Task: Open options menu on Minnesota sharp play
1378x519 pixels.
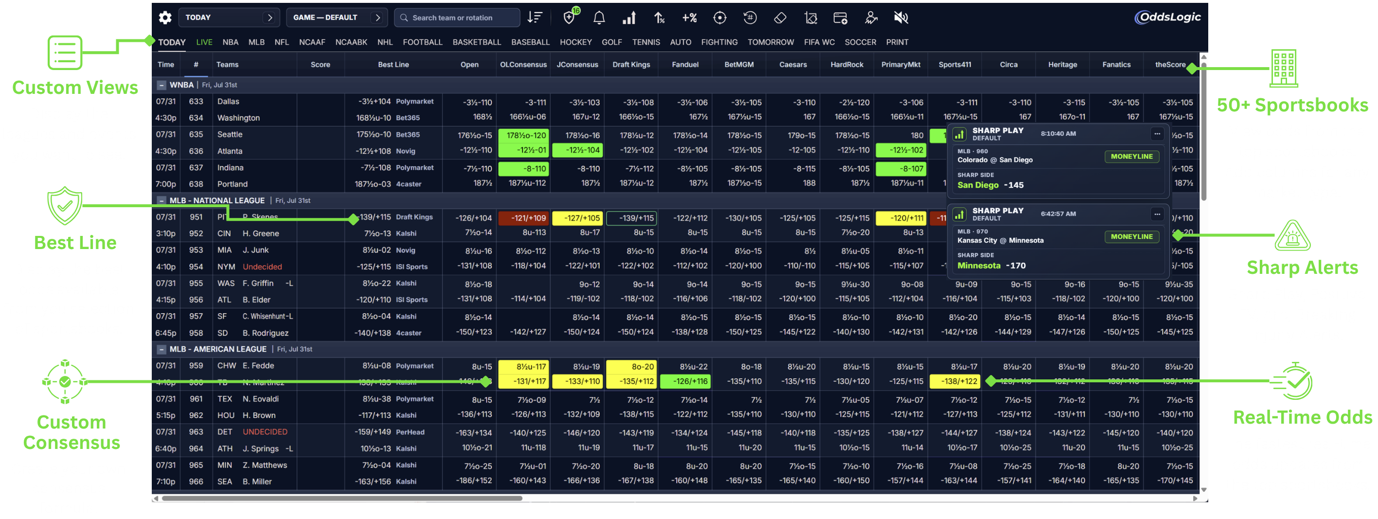Action: pyautogui.click(x=1157, y=214)
